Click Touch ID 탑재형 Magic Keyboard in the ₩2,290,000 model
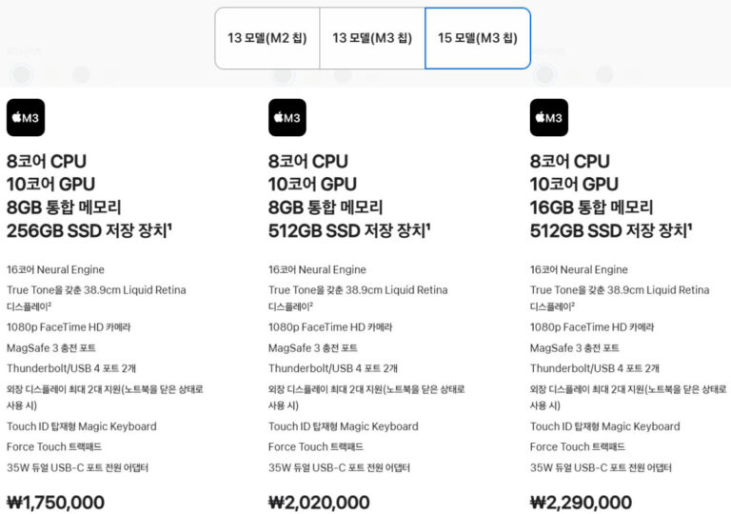Viewport: 731px width, 514px height. [604, 426]
